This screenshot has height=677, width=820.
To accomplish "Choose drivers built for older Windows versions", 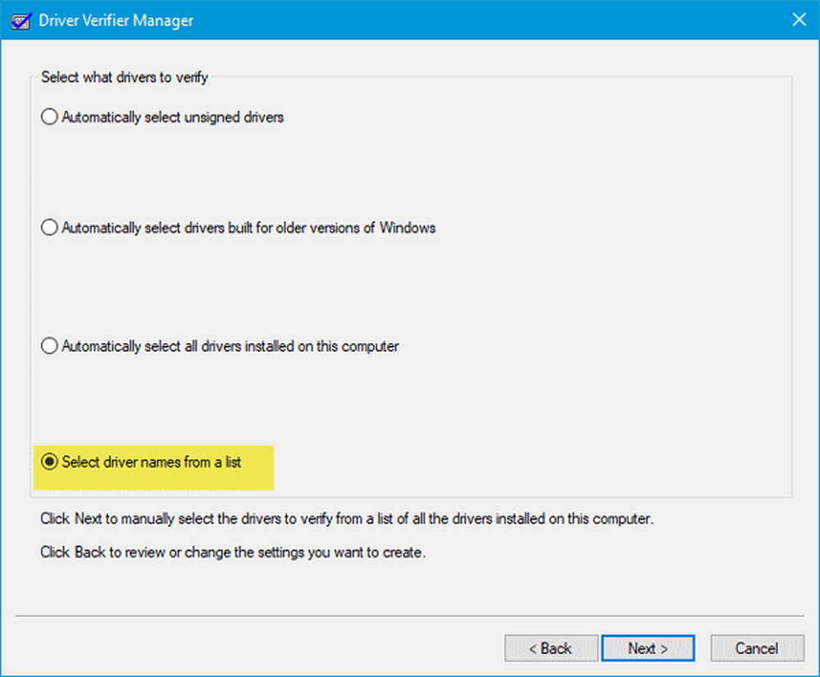I will click(49, 227).
